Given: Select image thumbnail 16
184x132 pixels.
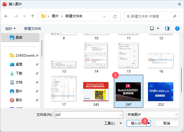Looking at the screenshot, I should [x=161, y=61].
